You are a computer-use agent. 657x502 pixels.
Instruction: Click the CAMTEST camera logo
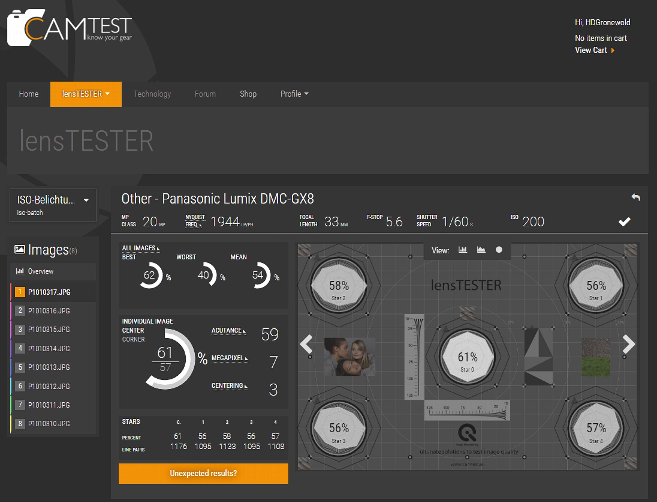(x=69, y=28)
